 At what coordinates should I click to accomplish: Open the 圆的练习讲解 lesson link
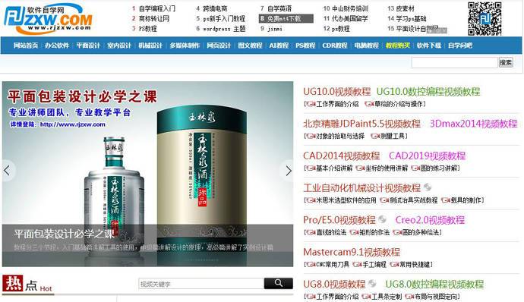point(440,168)
